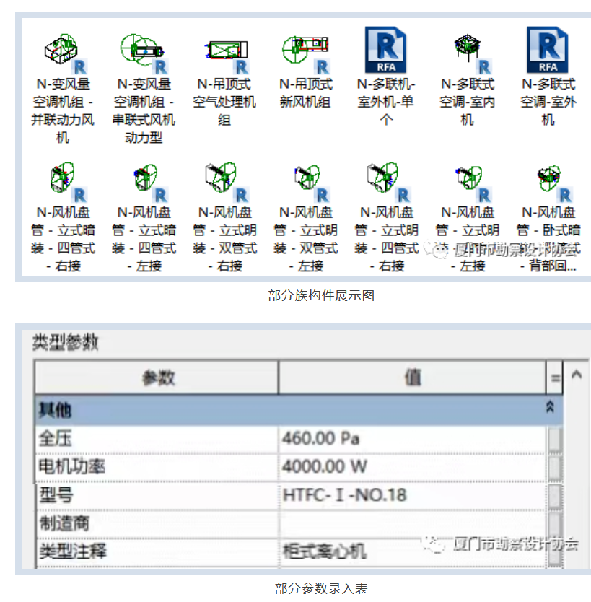Edit the 电机功率 value 4000.00 W

click(x=412, y=467)
